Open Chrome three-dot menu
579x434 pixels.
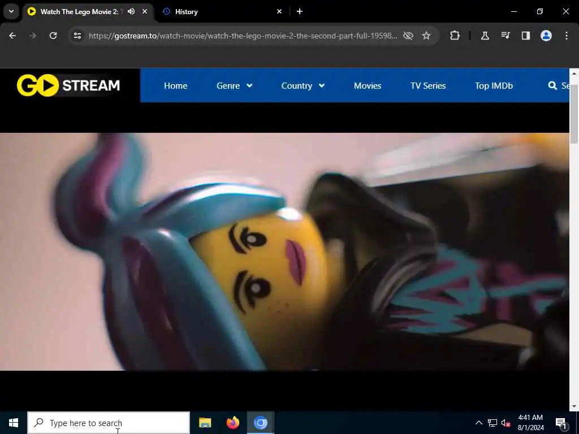[x=567, y=36]
